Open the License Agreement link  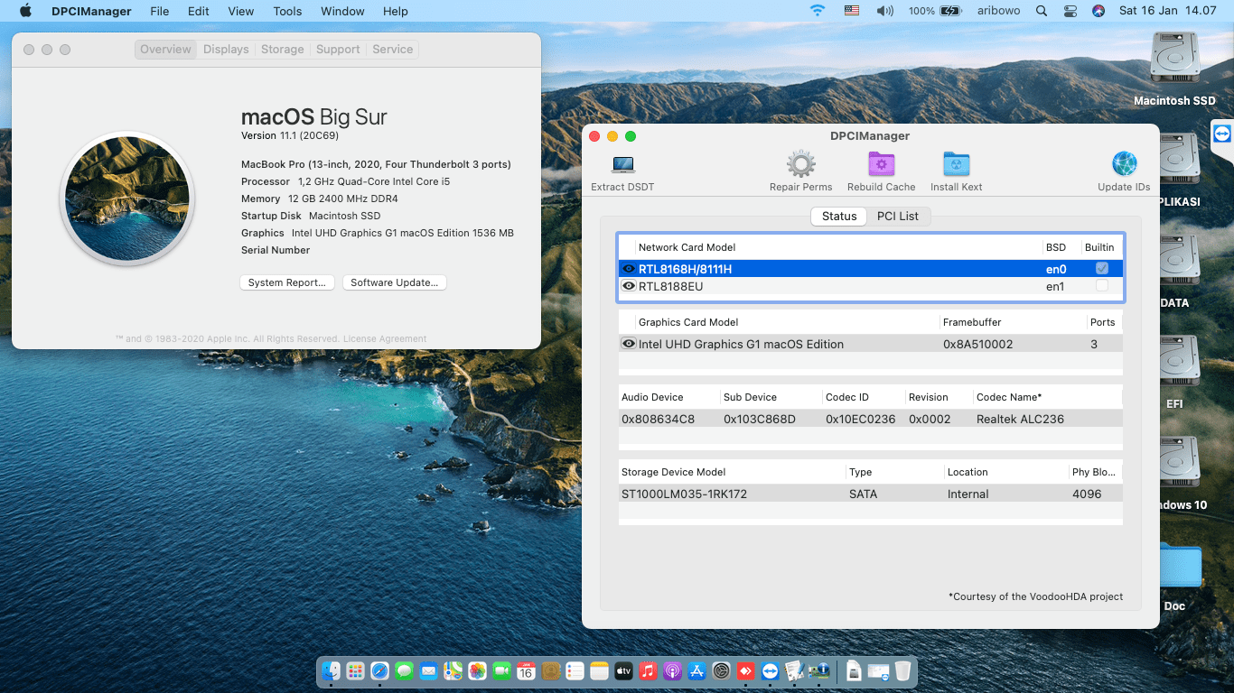(x=385, y=339)
